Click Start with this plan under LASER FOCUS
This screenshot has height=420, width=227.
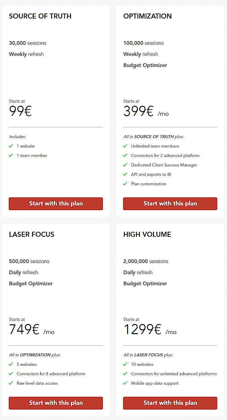click(55, 403)
